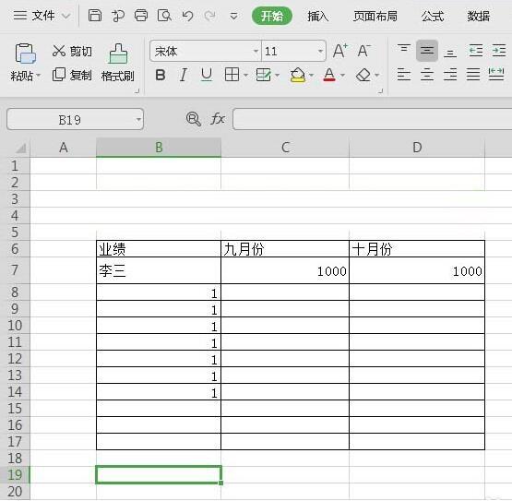Image resolution: width=512 pixels, height=501 pixels.
Task: Expand the fill color dropdown arrow
Action: click(x=311, y=76)
